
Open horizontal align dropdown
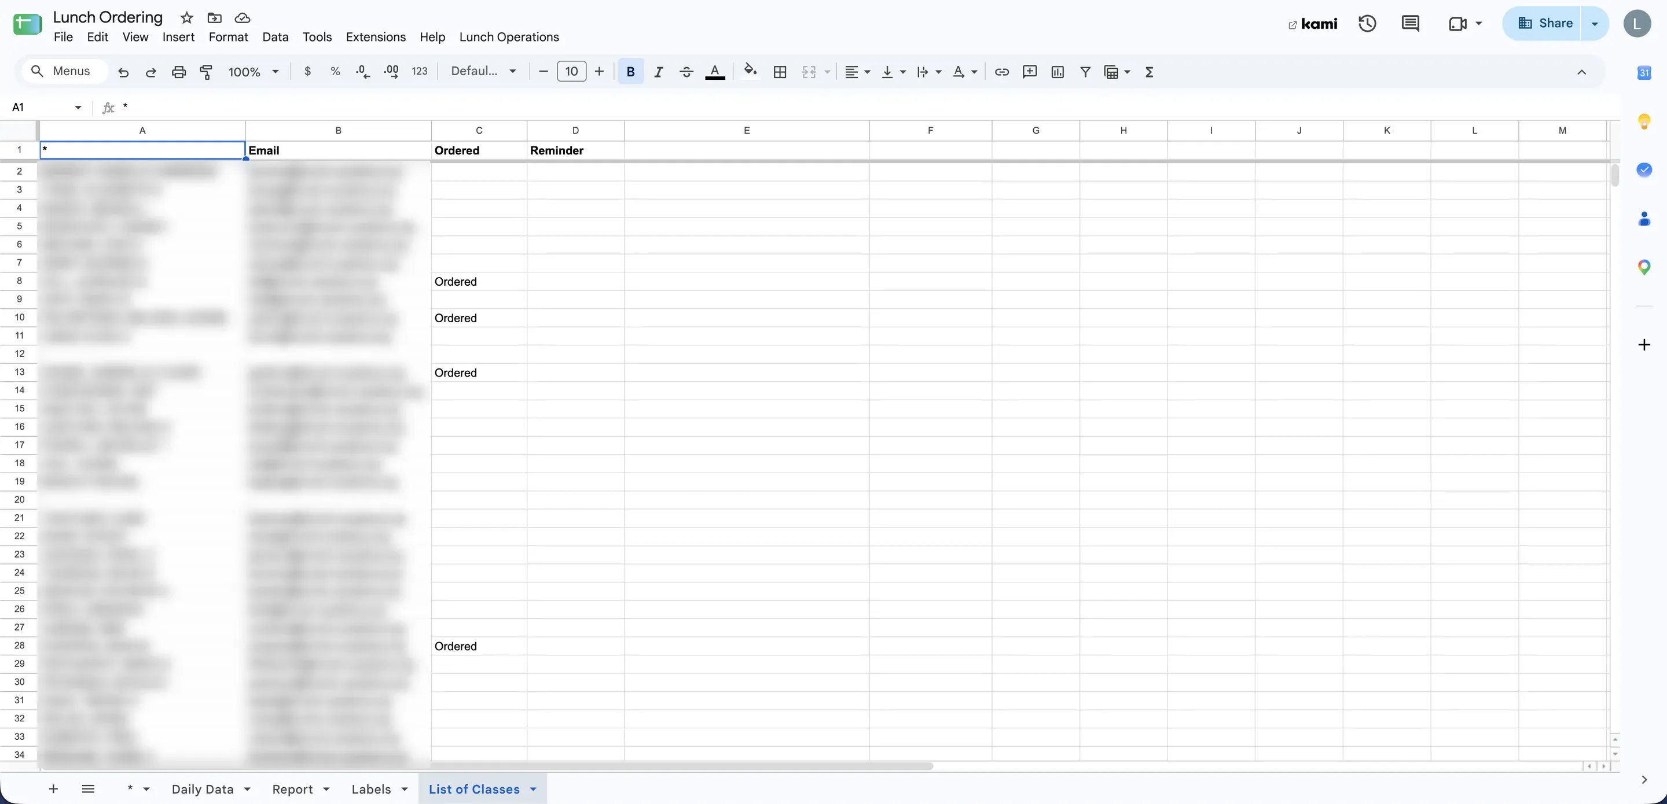pyautogui.click(x=857, y=72)
